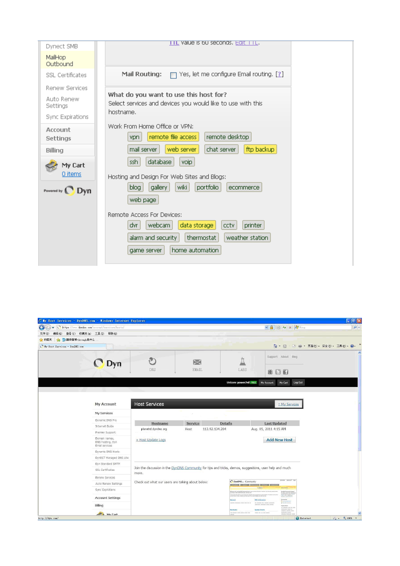Click hostname planetrd.dyndns.org in the table
The width and height of the screenshot is (400, 566).
click(154, 429)
